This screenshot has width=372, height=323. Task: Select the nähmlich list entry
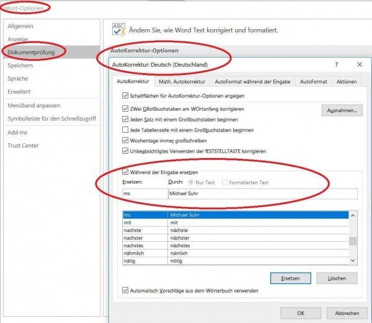pyautogui.click(x=236, y=254)
